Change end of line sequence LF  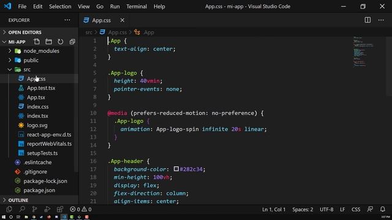[x=342, y=210]
